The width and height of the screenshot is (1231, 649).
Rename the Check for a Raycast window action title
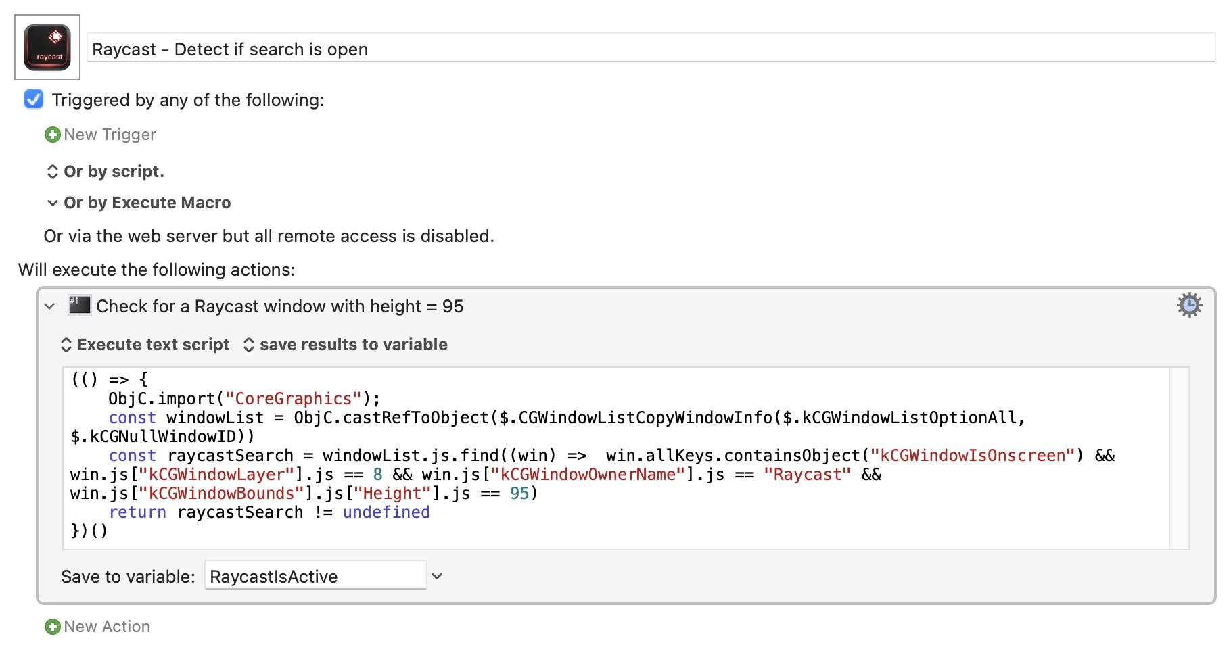pyautogui.click(x=280, y=306)
